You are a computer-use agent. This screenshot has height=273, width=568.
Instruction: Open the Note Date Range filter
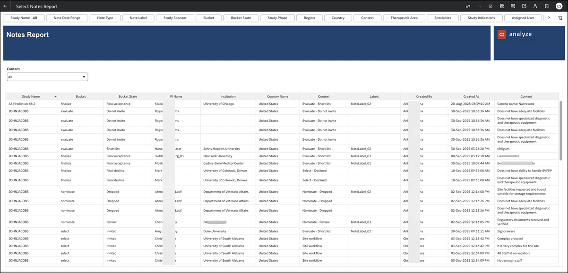pyautogui.click(x=67, y=18)
